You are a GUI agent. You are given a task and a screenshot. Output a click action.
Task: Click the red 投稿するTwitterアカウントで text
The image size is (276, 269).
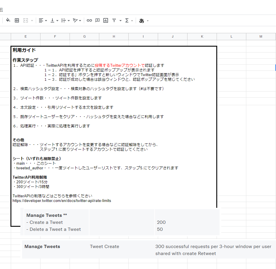[120, 65]
